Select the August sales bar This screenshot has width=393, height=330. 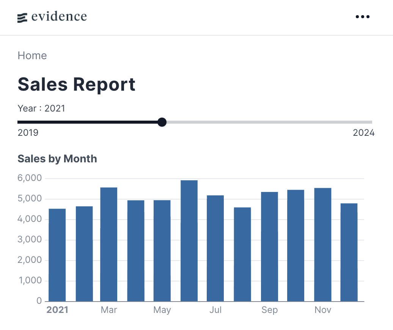[242, 255]
